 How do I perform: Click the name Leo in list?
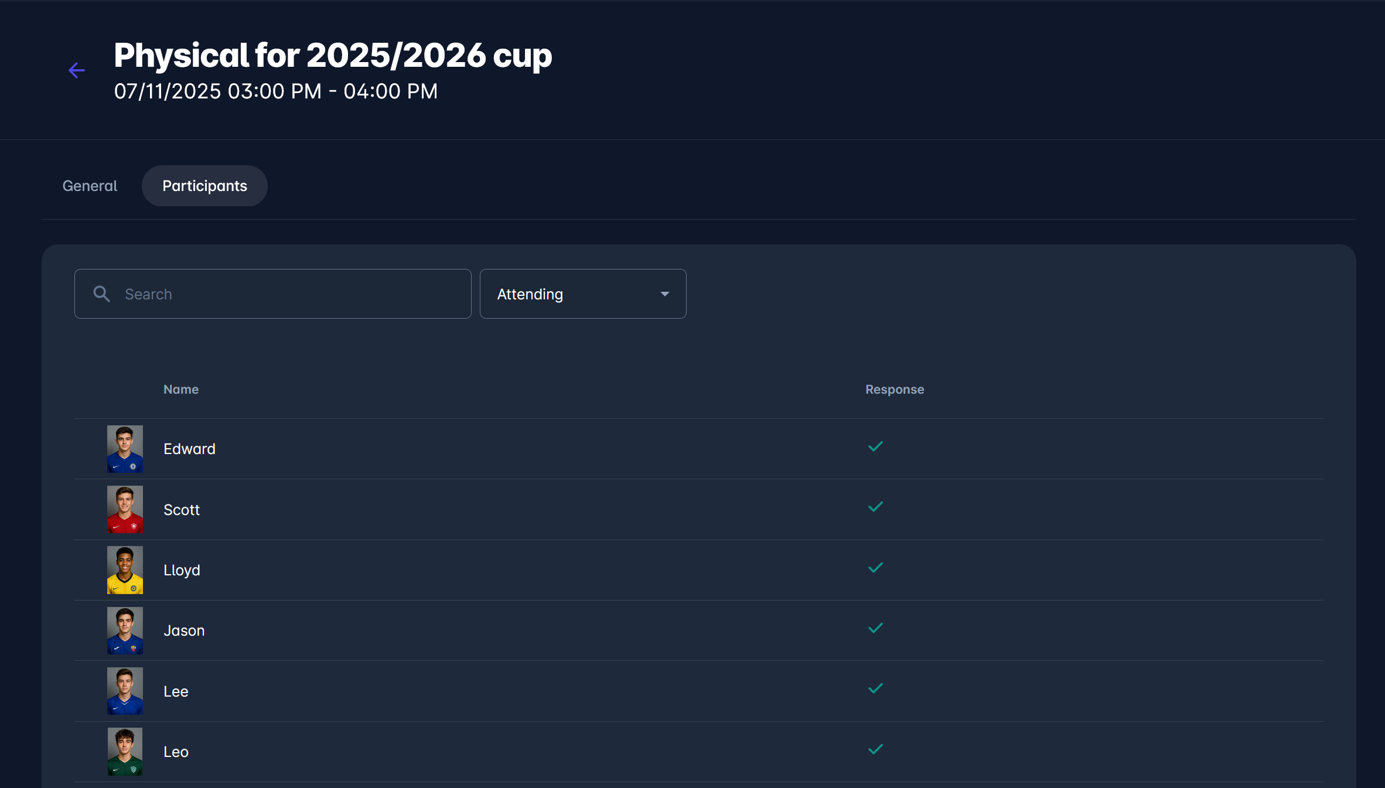pos(176,752)
